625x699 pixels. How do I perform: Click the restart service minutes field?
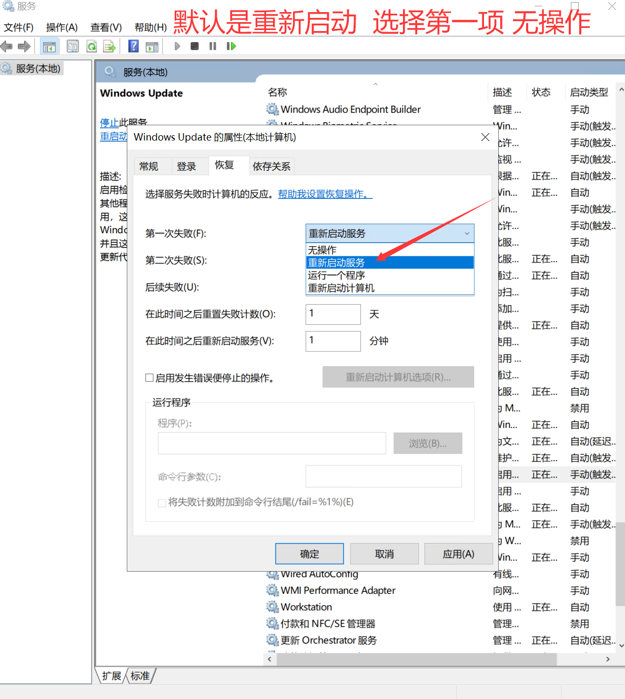(333, 341)
